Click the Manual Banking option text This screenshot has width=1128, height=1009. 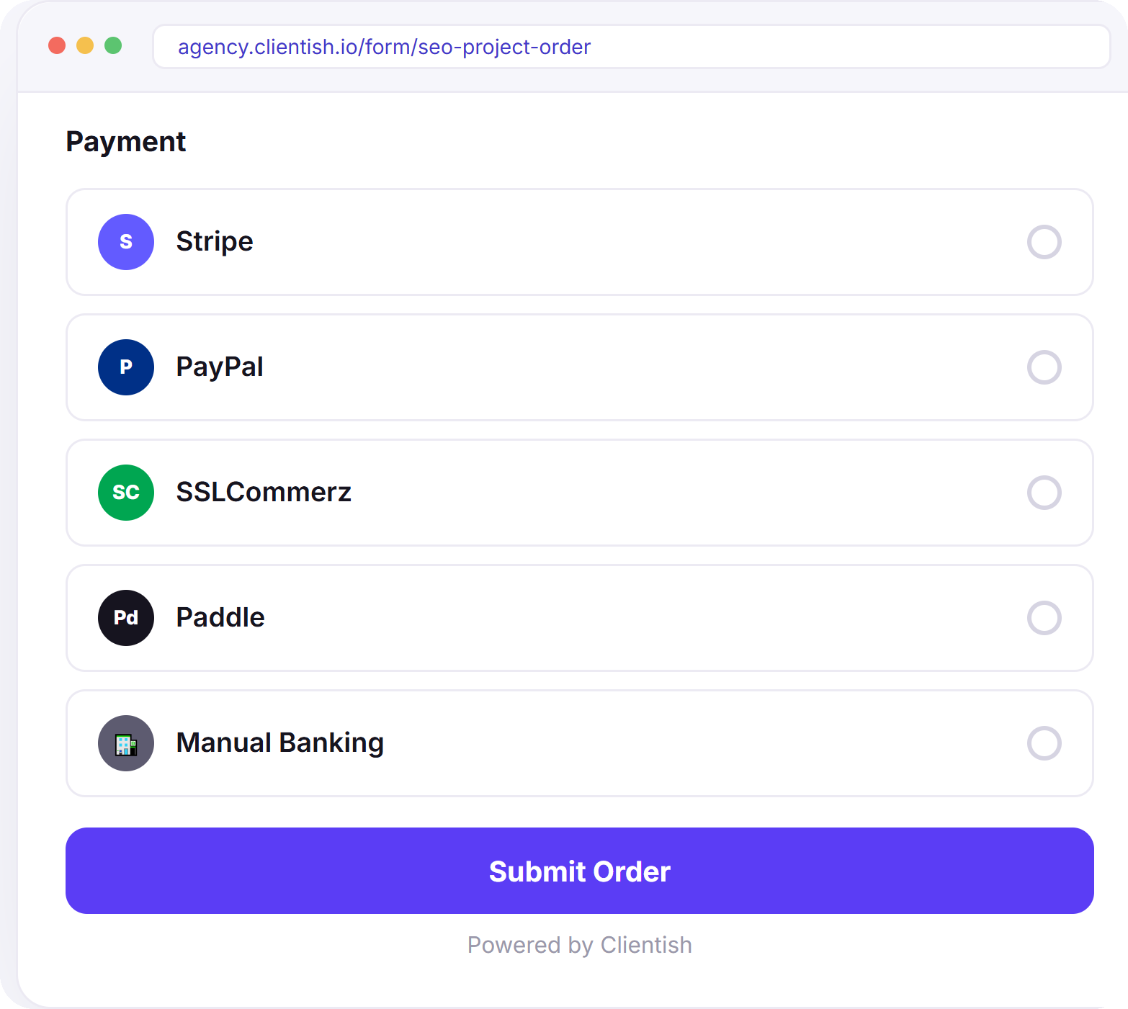pos(280,743)
